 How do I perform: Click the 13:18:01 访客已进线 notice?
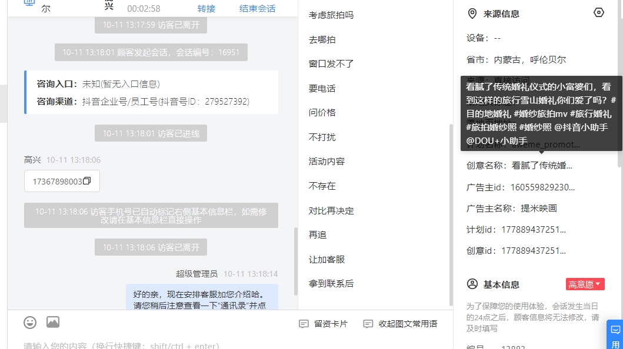click(x=151, y=133)
